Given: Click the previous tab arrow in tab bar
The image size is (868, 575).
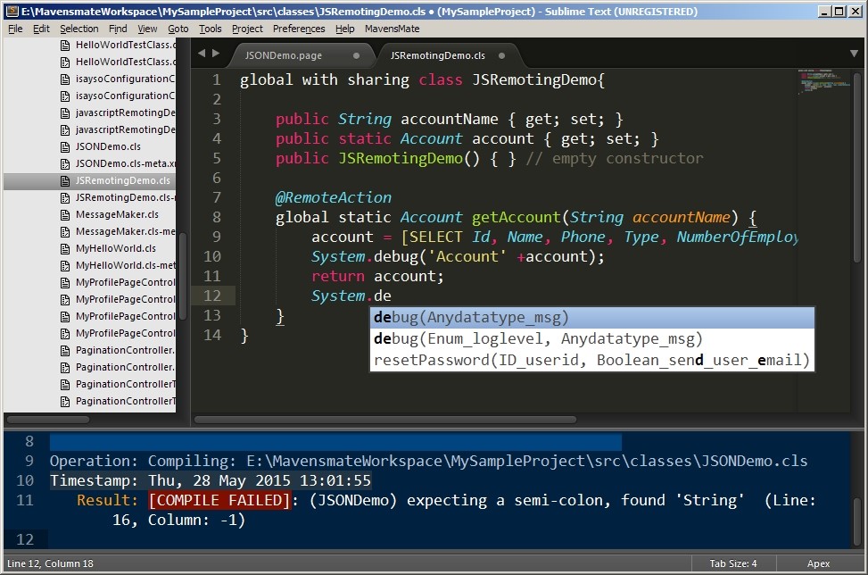Looking at the screenshot, I should click(x=202, y=54).
